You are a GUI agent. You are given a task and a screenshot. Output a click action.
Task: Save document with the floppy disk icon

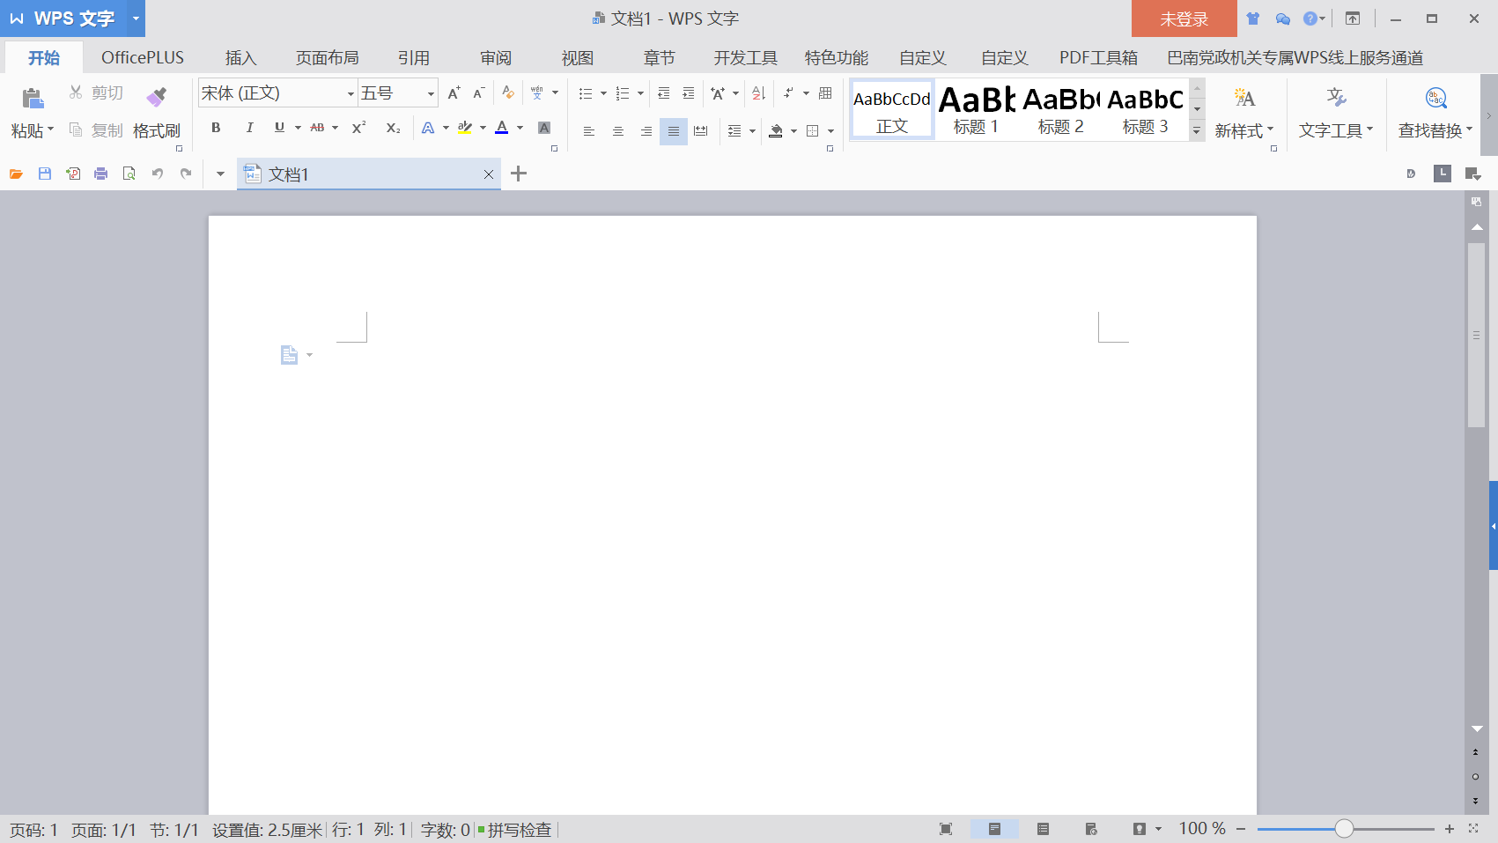44,174
